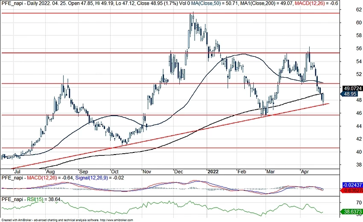Select the Nov marker on time axis

[147, 170]
